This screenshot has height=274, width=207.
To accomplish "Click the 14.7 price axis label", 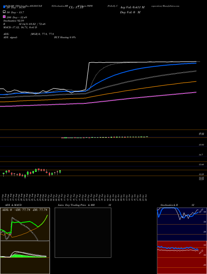I will coord(201,155).
